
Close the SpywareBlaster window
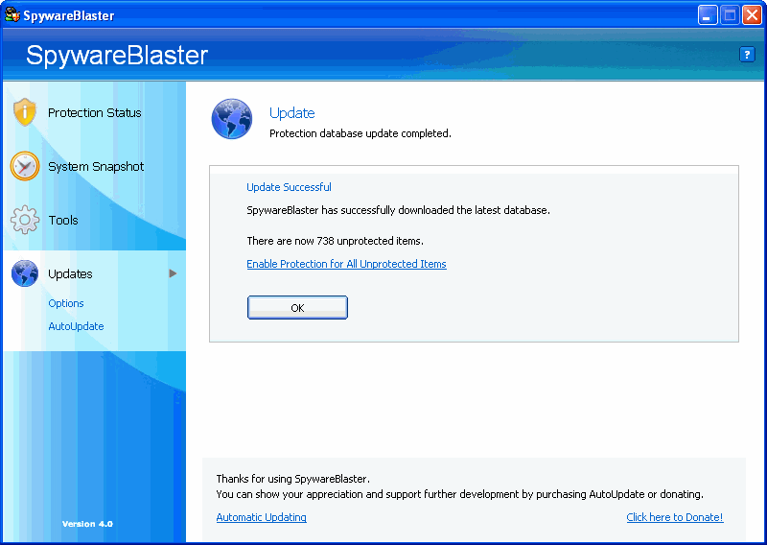pos(752,15)
